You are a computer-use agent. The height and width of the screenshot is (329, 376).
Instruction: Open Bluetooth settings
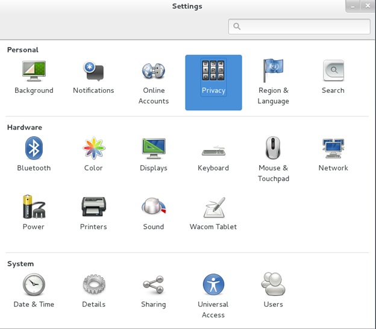[34, 148]
